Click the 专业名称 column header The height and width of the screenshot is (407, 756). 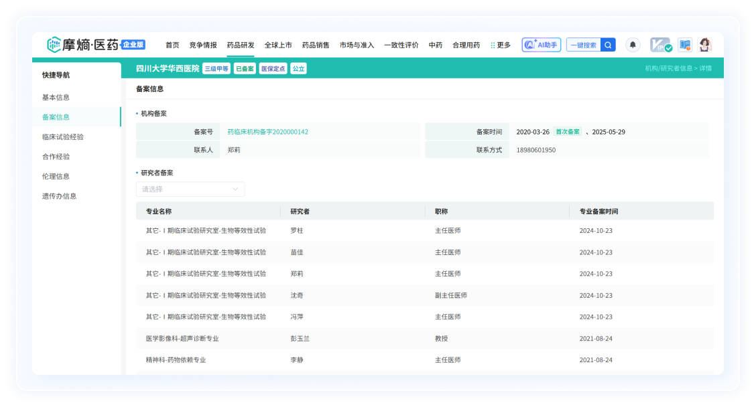pyautogui.click(x=159, y=212)
